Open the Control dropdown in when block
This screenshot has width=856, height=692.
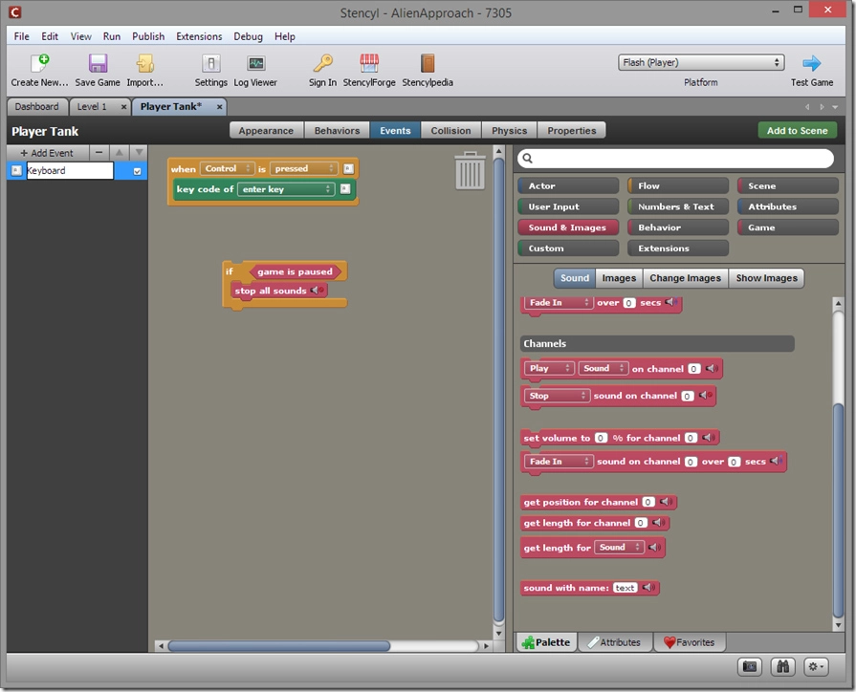point(227,168)
